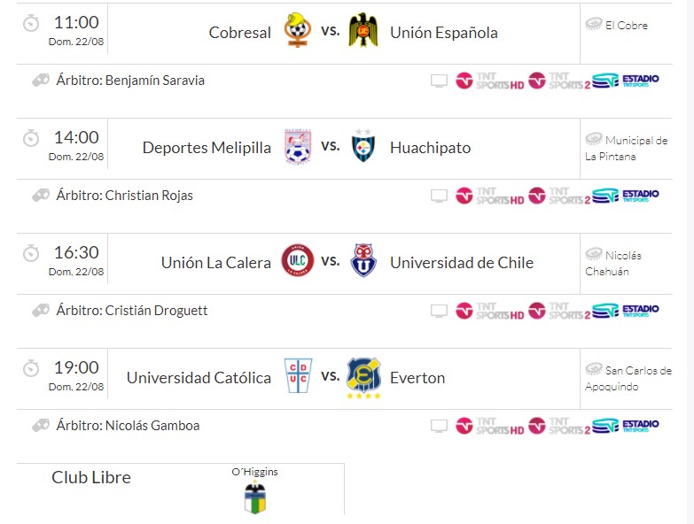Click the Universidad Católica crest
Image resolution: width=694 pixels, height=524 pixels.
(297, 376)
